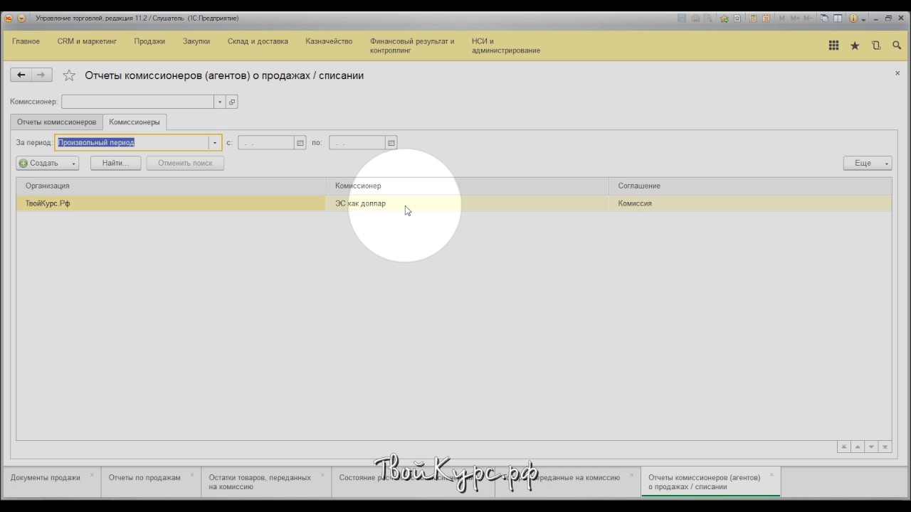
Task: Close the Отчеты по продажам window tab
Action: point(192,475)
